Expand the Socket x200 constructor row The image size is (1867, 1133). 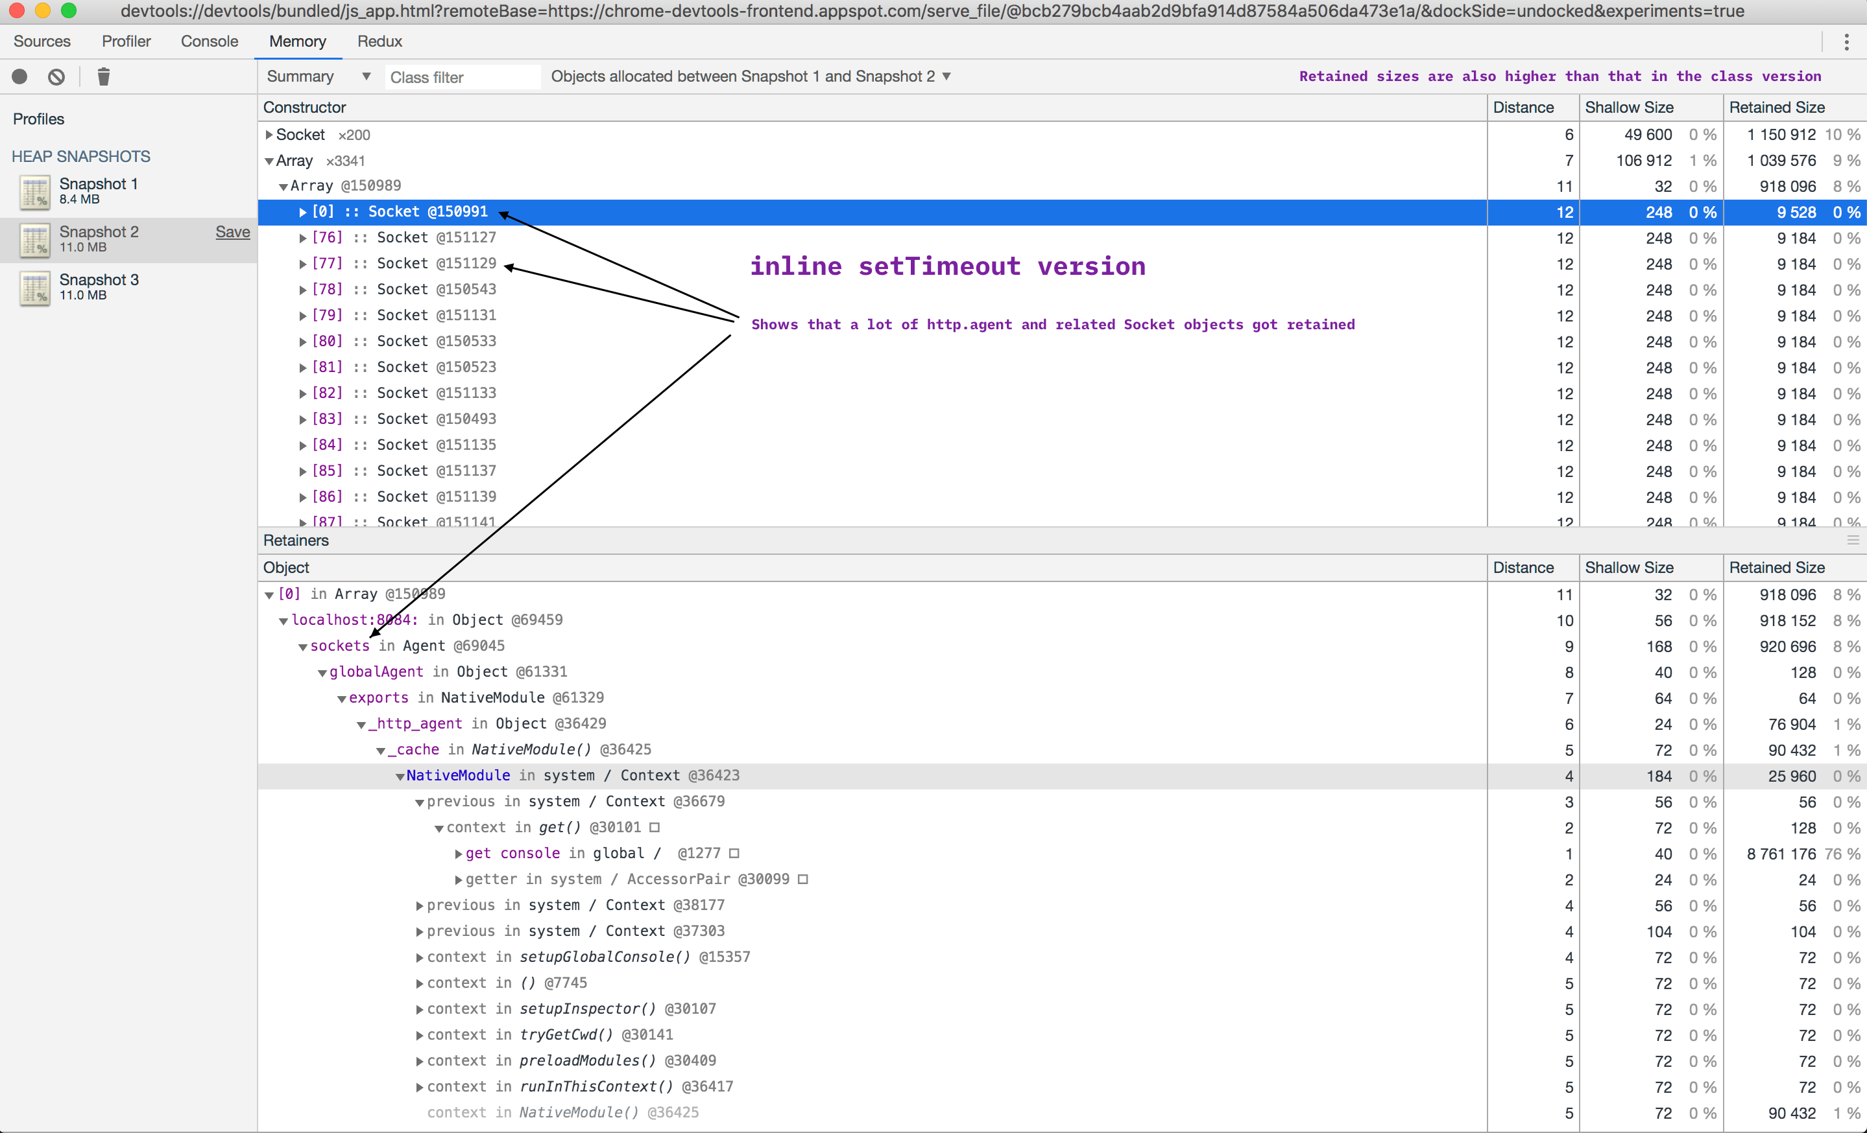pyautogui.click(x=268, y=135)
